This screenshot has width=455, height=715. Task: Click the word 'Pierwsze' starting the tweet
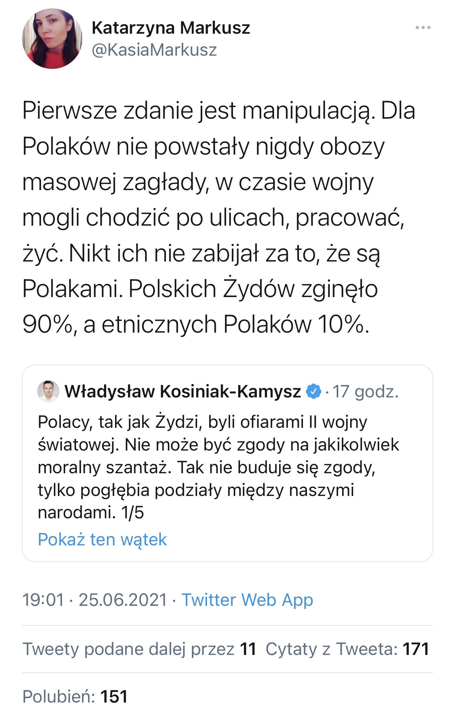pos(70,111)
